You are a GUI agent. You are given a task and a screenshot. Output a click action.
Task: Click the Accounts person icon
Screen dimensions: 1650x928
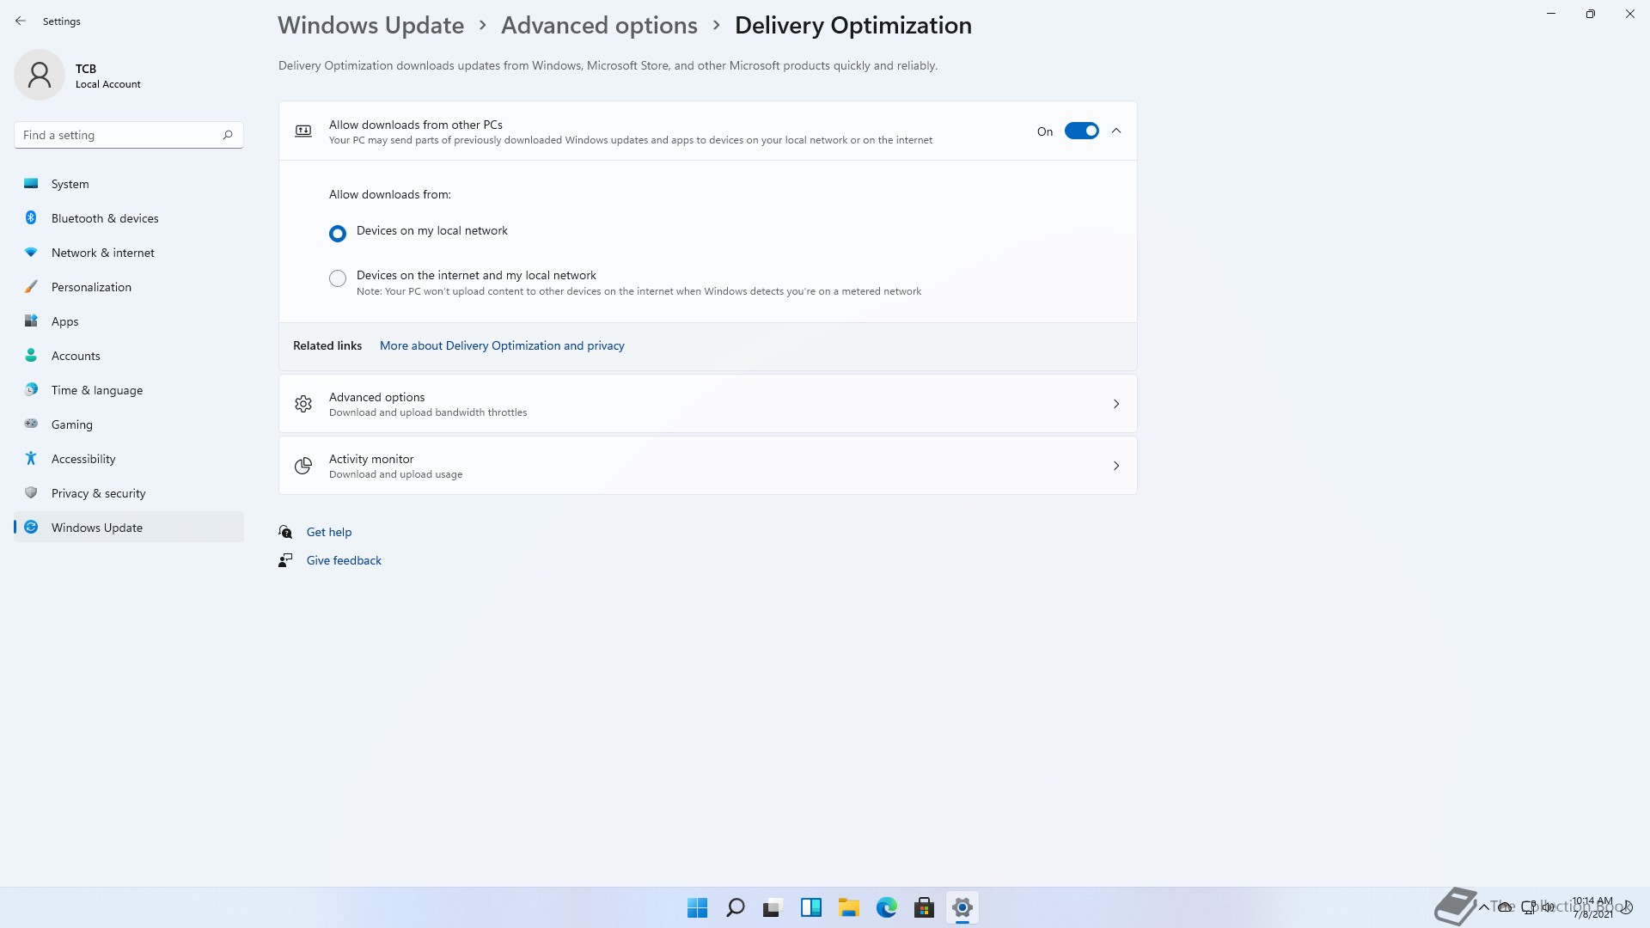tap(31, 355)
